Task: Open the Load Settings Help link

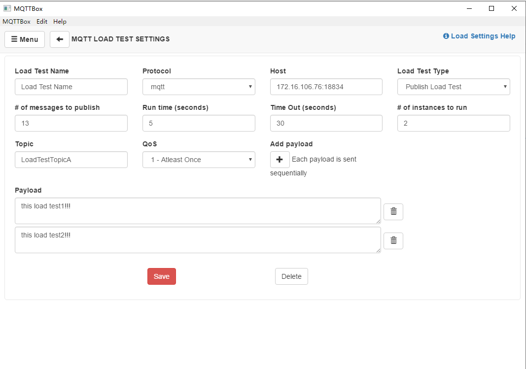Action: click(x=479, y=36)
